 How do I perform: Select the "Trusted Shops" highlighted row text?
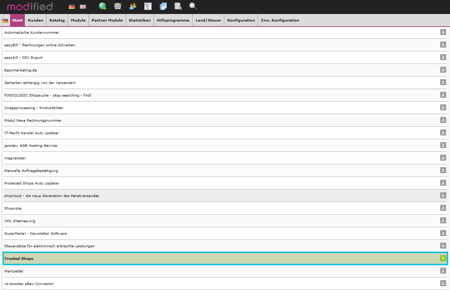(19, 259)
